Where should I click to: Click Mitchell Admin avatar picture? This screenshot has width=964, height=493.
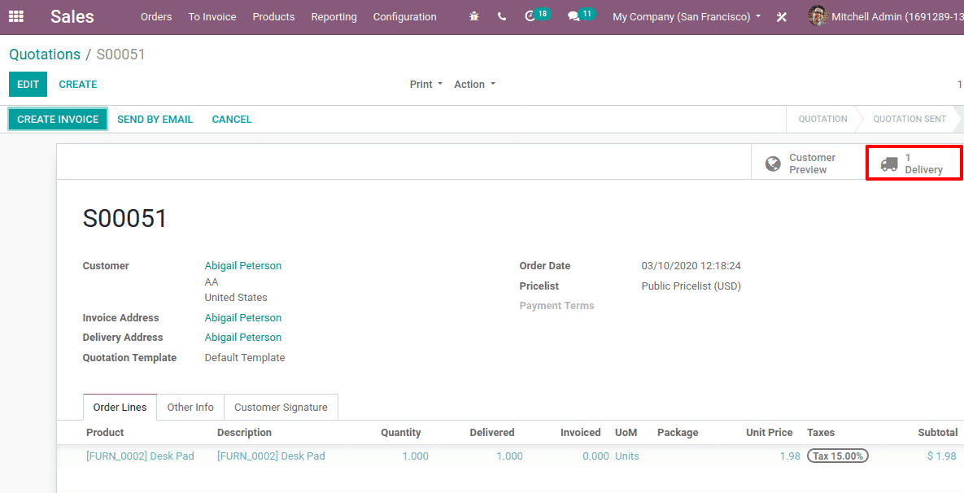click(x=818, y=16)
